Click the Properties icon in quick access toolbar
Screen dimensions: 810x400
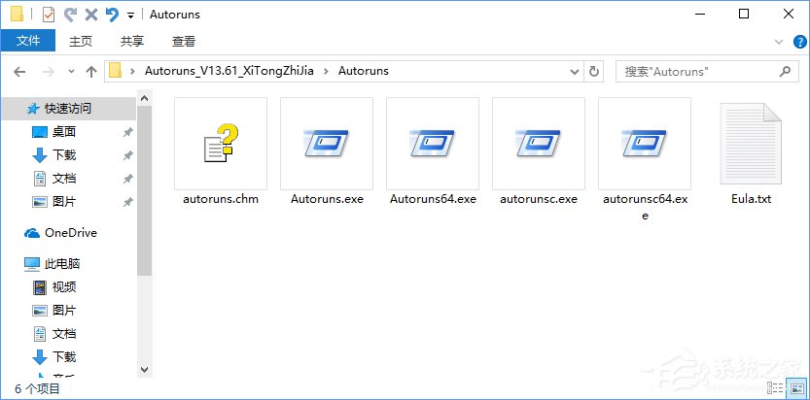click(x=48, y=15)
